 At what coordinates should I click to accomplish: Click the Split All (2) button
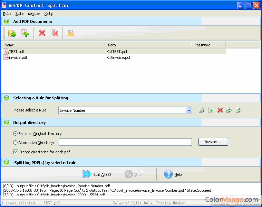97,174
